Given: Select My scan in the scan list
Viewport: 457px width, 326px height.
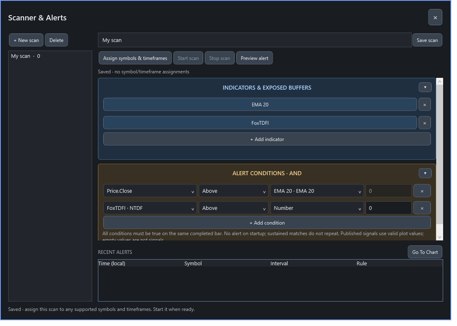Looking at the screenshot, I should pos(51,57).
